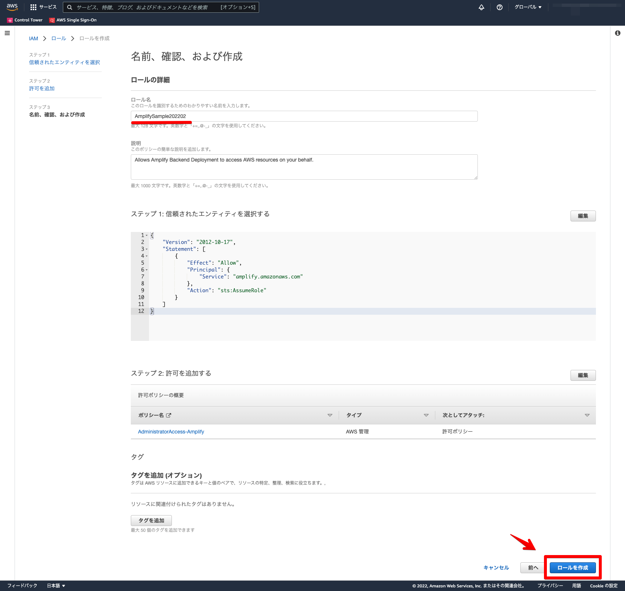The width and height of the screenshot is (625, 591).
Task: Collapse the fold arrow on line 4
Action: coord(147,256)
